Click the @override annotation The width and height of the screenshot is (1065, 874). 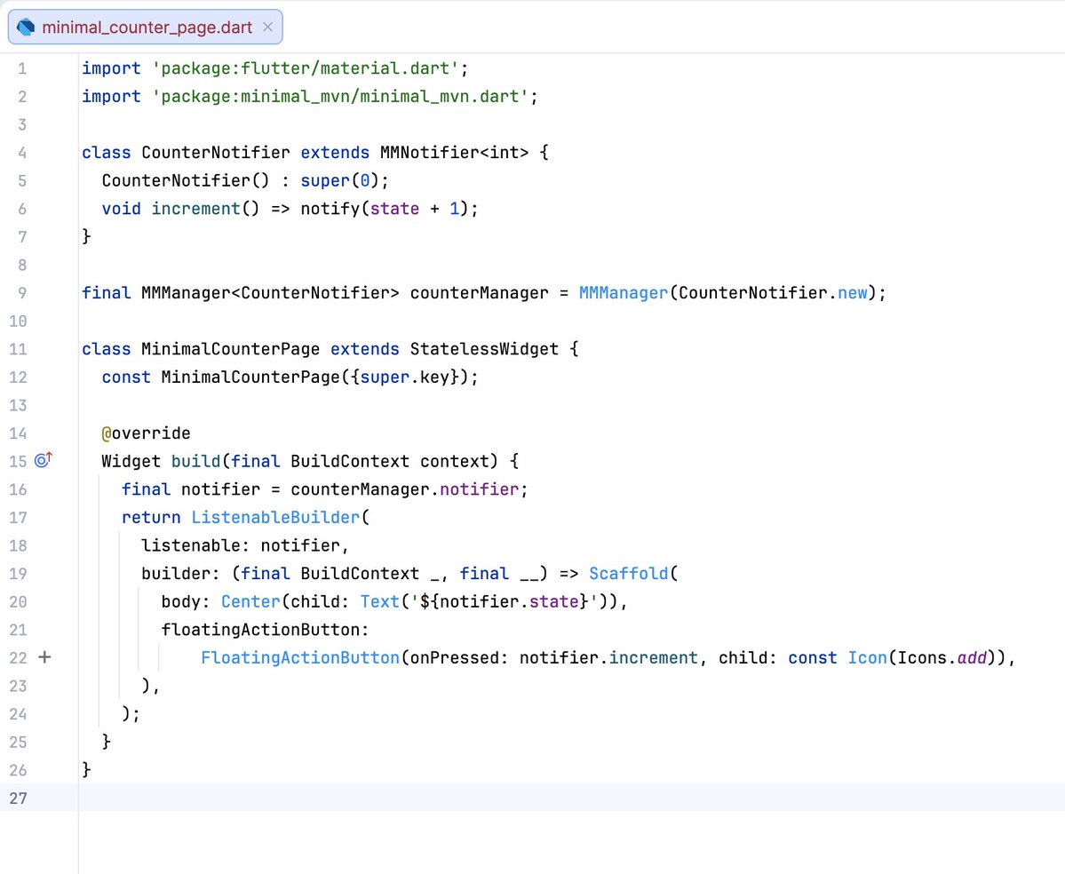(x=147, y=433)
